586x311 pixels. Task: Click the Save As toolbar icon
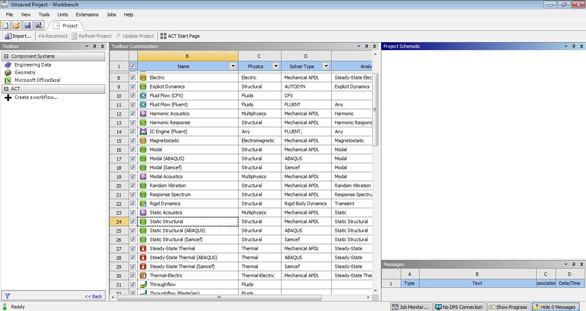point(39,25)
